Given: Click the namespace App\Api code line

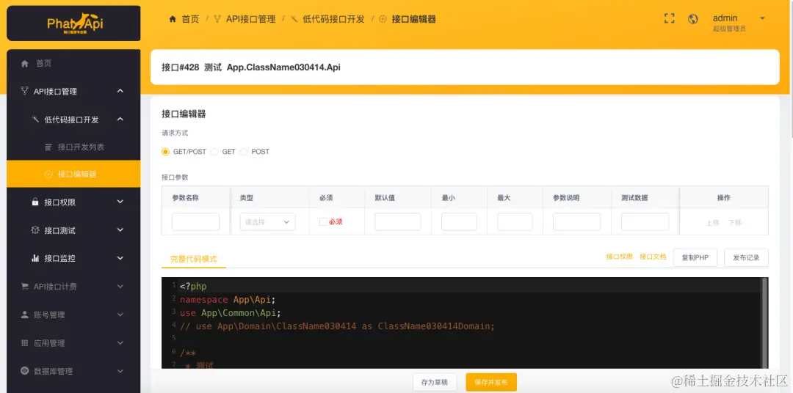Looking at the screenshot, I should (x=228, y=300).
